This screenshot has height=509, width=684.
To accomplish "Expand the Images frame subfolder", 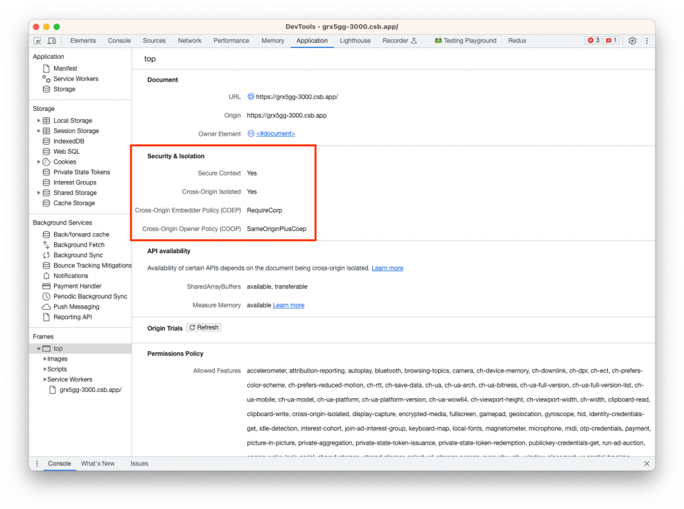I will pos(45,359).
